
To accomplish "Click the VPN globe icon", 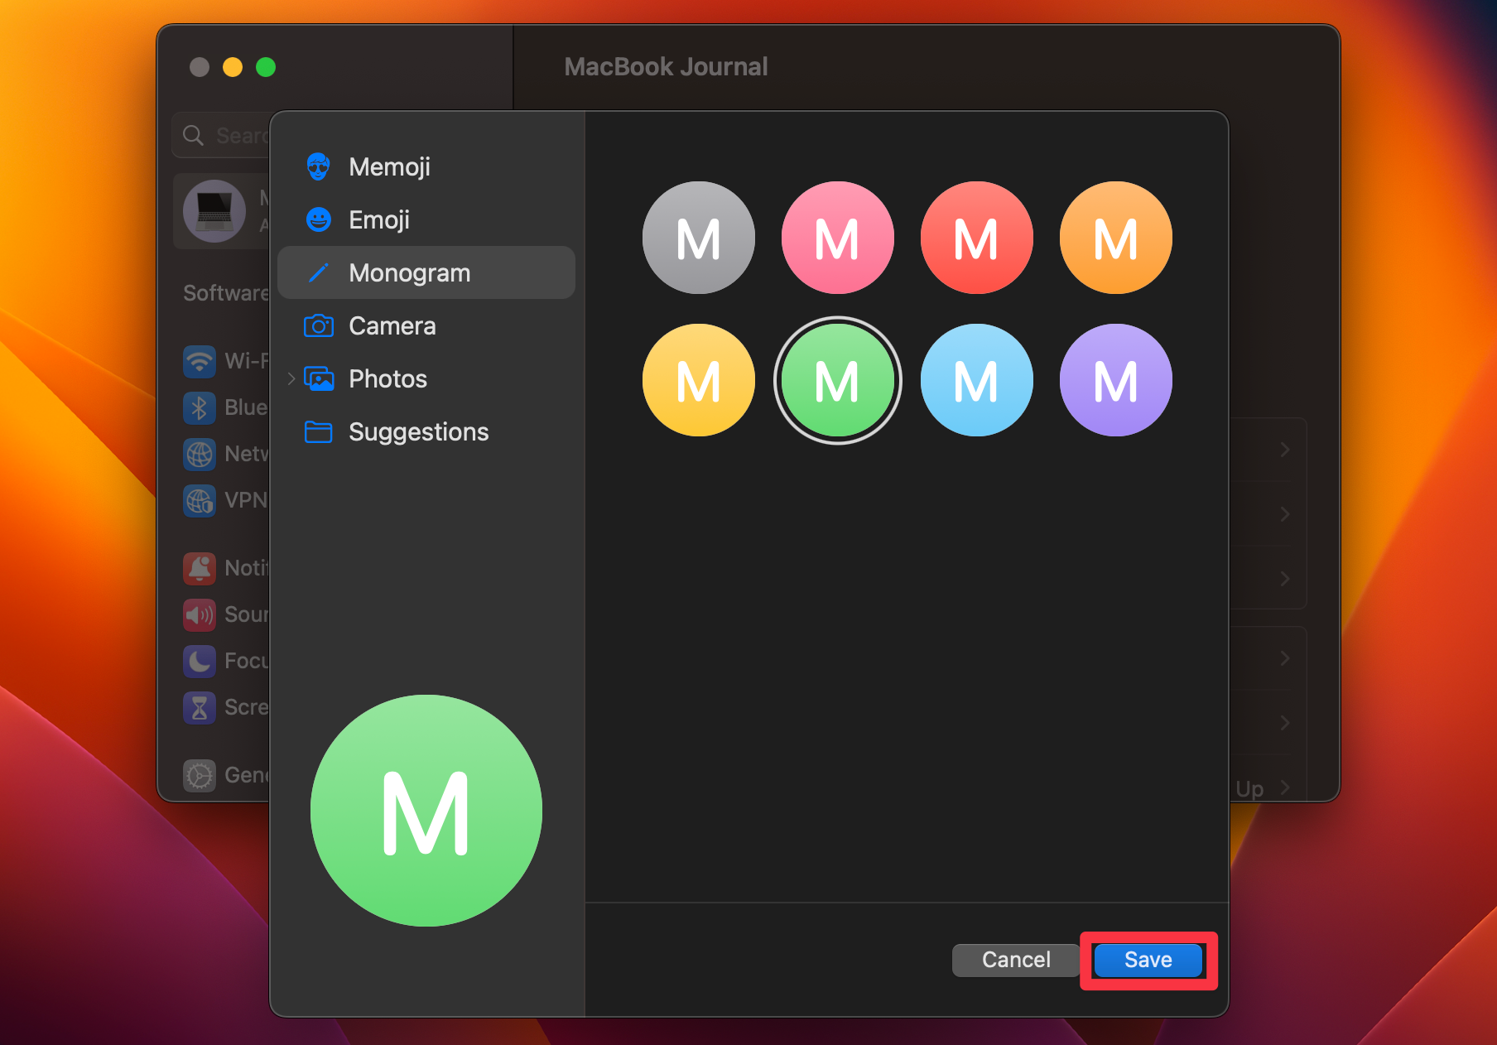I will click(x=199, y=500).
